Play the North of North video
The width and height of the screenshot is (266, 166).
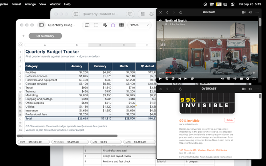tap(160, 79)
